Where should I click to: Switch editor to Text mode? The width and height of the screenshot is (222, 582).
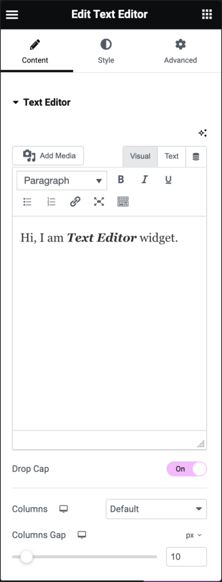[x=172, y=156]
